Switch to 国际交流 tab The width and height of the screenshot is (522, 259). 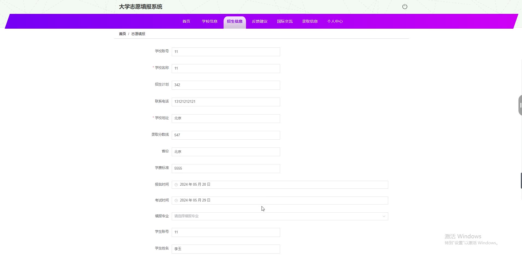coord(285,21)
